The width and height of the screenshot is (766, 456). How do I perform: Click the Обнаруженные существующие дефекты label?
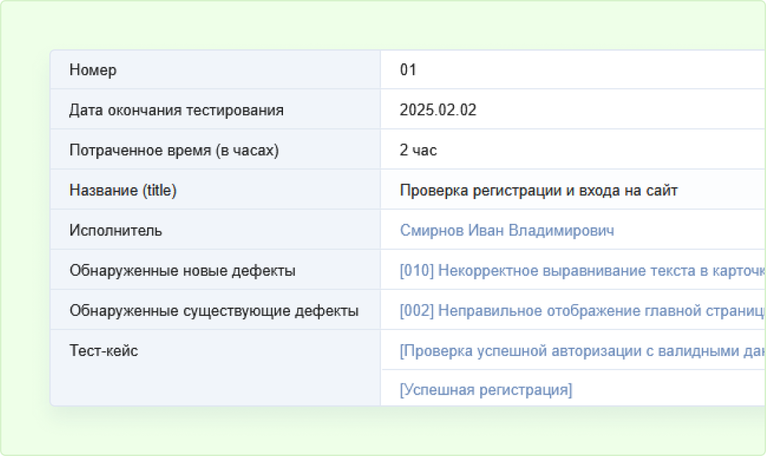tap(214, 311)
